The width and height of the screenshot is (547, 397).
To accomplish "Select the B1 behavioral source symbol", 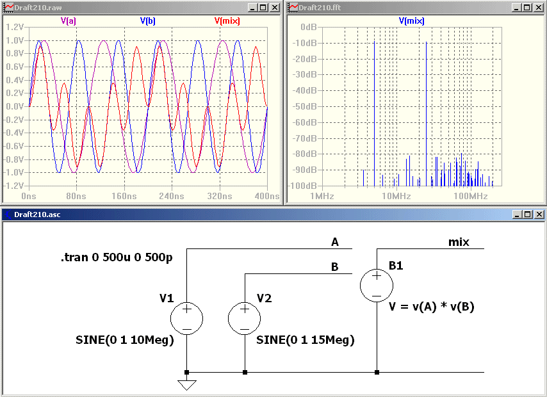I will (377, 285).
